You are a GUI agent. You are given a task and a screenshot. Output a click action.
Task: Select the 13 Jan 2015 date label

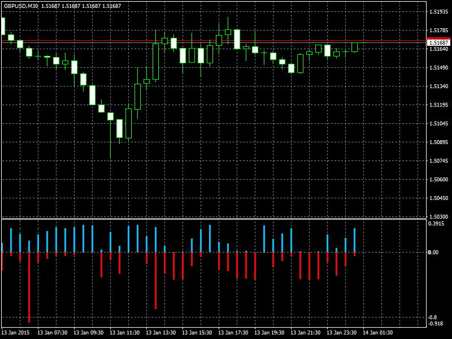tap(16, 333)
